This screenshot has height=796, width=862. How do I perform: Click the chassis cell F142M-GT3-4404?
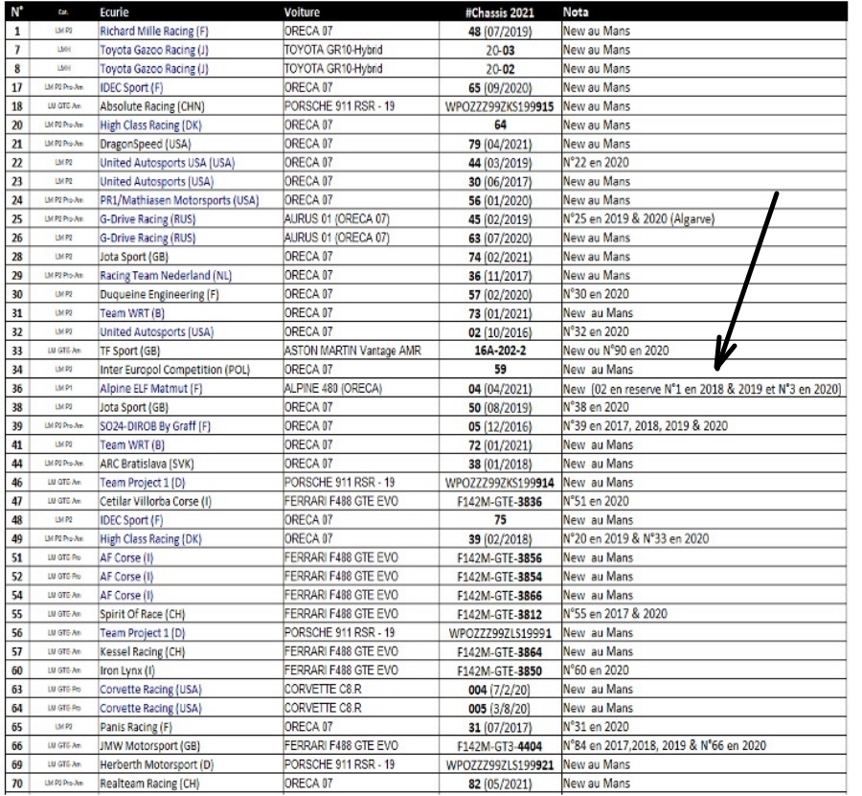pyautogui.click(x=500, y=746)
